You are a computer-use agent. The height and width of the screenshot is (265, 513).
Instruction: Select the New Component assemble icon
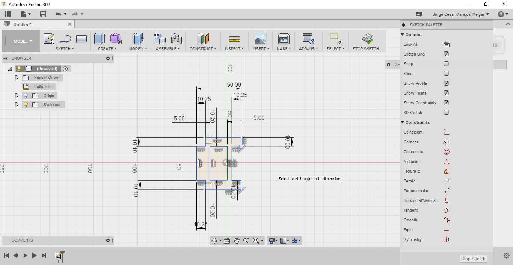tap(160, 38)
